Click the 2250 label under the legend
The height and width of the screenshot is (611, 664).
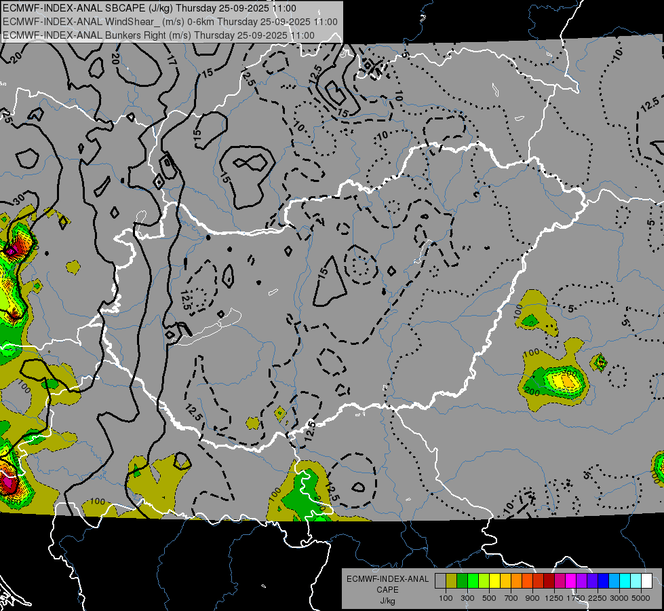click(x=598, y=598)
